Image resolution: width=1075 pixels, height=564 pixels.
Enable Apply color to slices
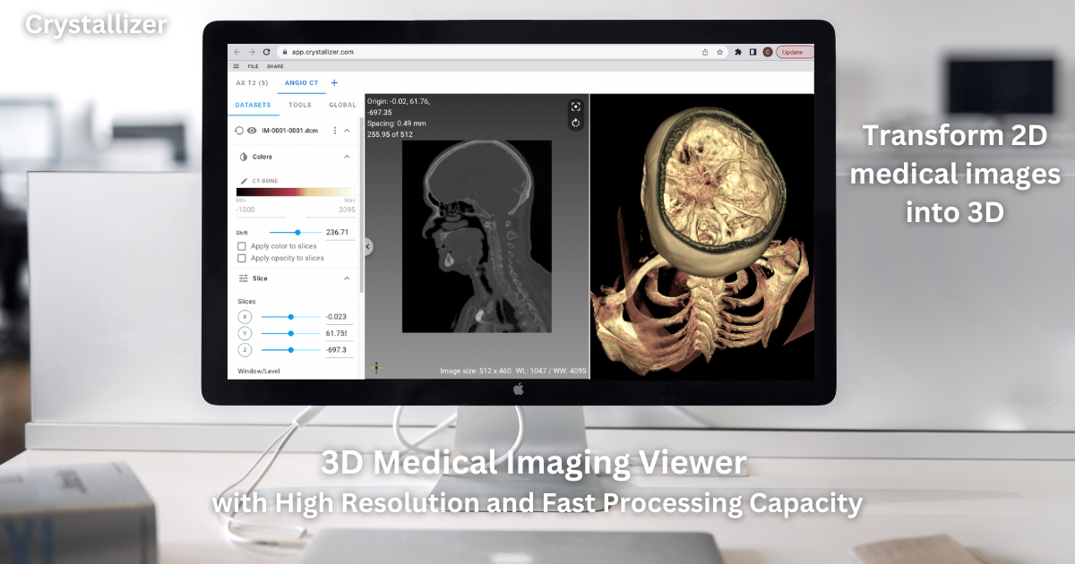(241, 246)
